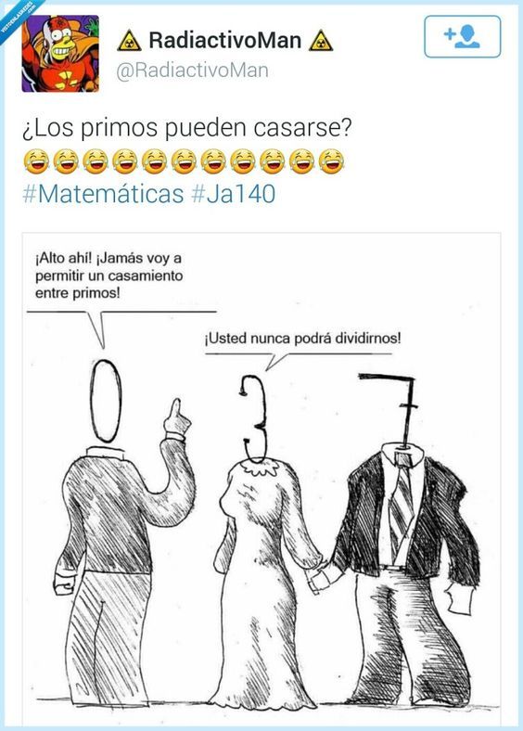Click the last laughing emoji
The width and height of the screenshot is (523, 731).
coord(331,161)
